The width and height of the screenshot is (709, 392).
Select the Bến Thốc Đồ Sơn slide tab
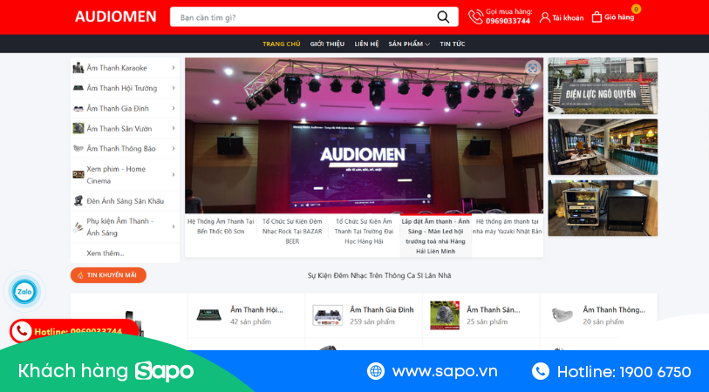221,226
